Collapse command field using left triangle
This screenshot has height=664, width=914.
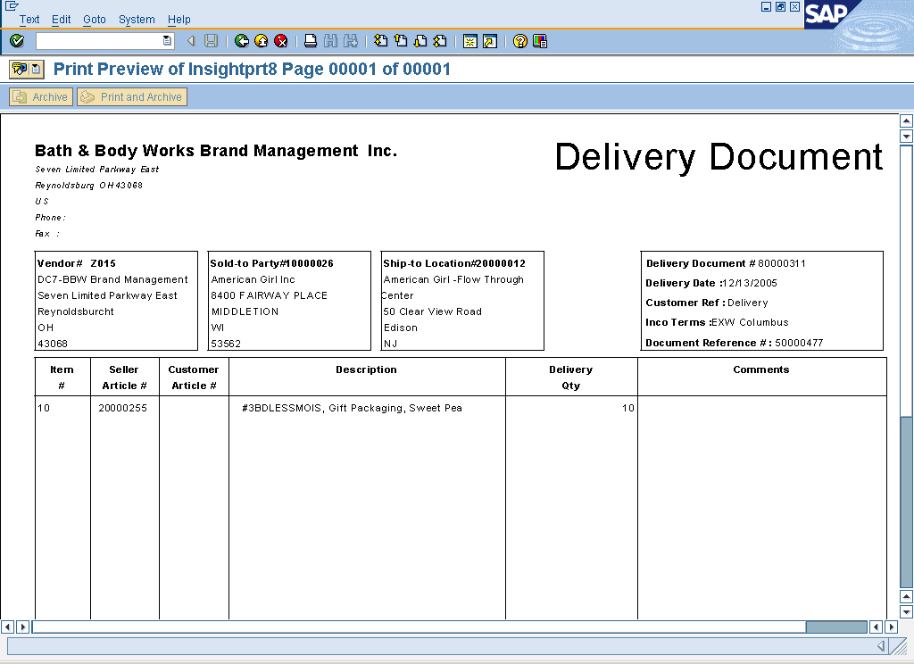pos(191,41)
